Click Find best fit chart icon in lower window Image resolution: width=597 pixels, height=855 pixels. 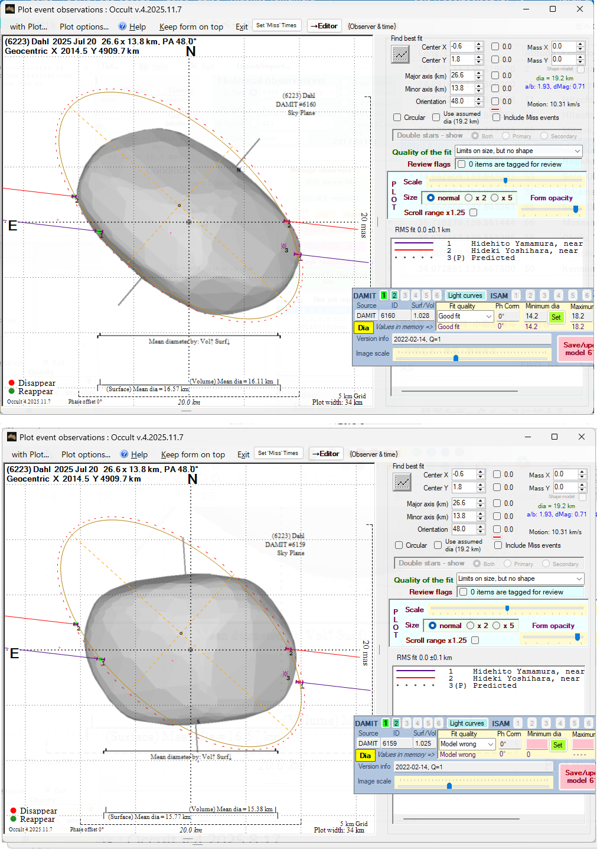tap(402, 482)
